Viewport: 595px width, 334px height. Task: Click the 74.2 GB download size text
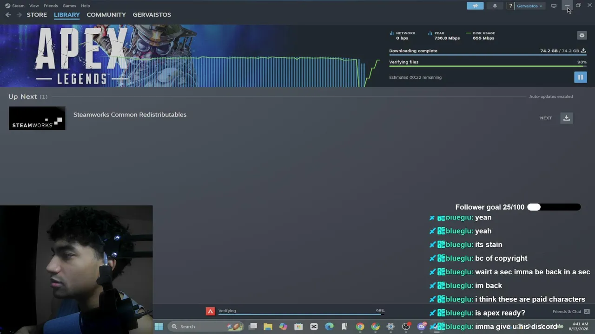560,51
